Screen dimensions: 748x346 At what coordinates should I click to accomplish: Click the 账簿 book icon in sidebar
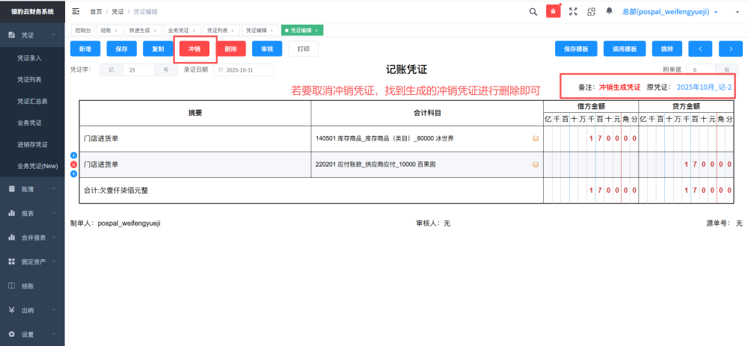[12, 189]
